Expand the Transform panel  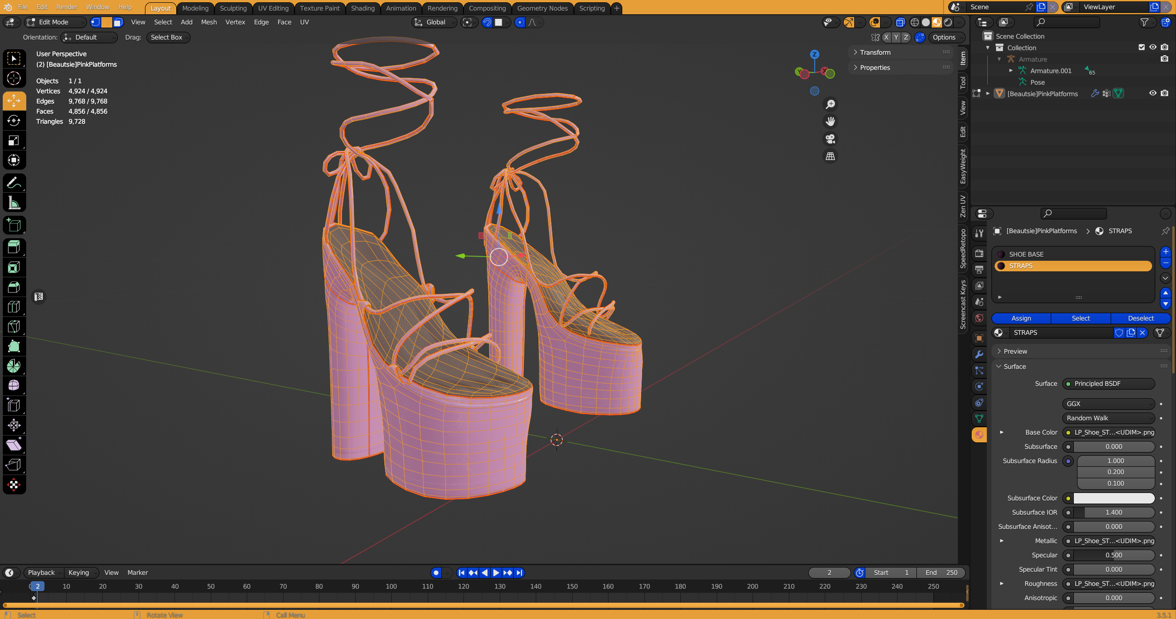click(x=875, y=52)
